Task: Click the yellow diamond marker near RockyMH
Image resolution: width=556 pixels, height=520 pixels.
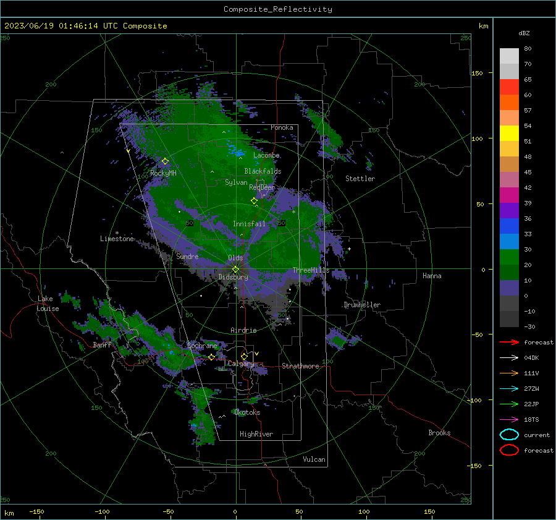Action: pos(165,161)
